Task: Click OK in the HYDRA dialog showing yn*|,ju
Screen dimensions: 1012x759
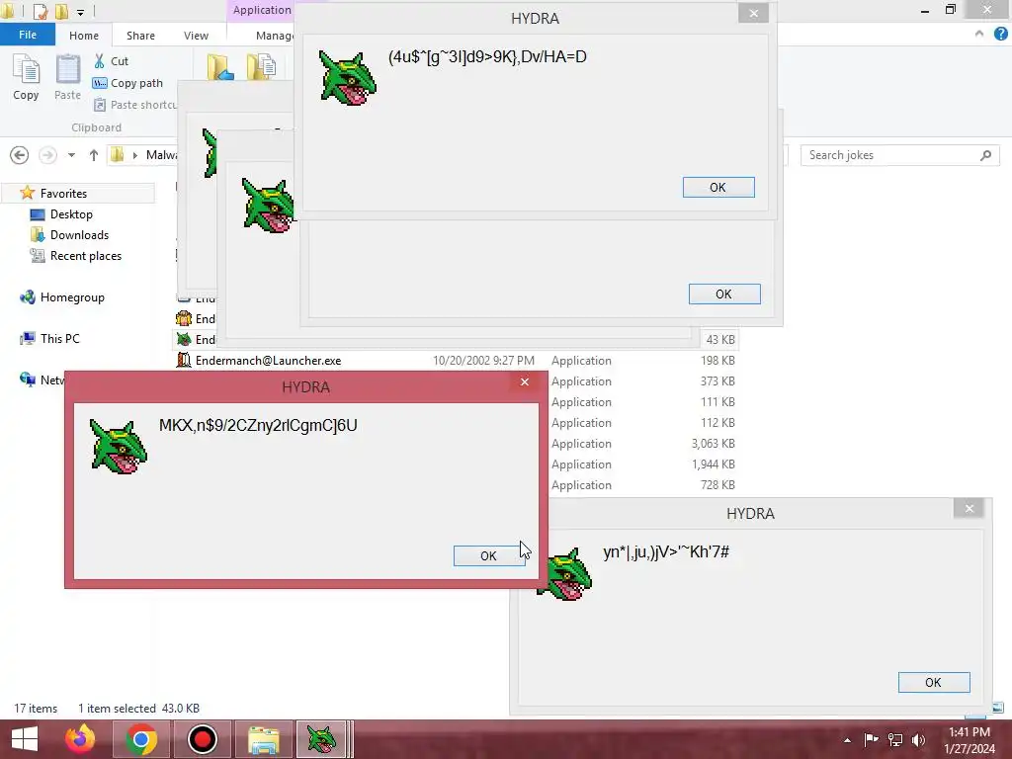Action: pyautogui.click(x=933, y=682)
